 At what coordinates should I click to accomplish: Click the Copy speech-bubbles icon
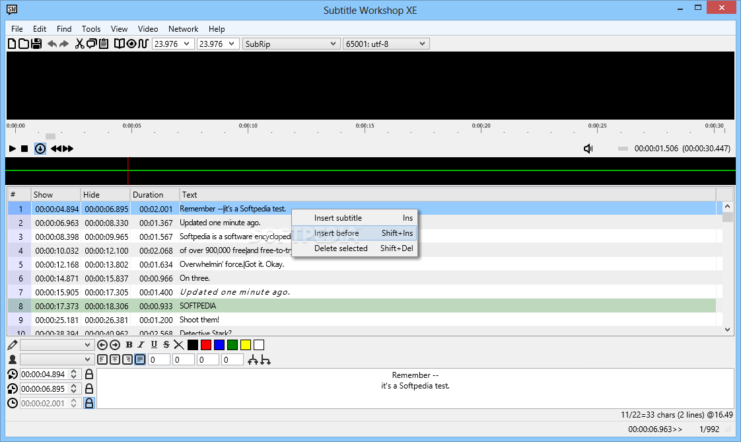92,44
